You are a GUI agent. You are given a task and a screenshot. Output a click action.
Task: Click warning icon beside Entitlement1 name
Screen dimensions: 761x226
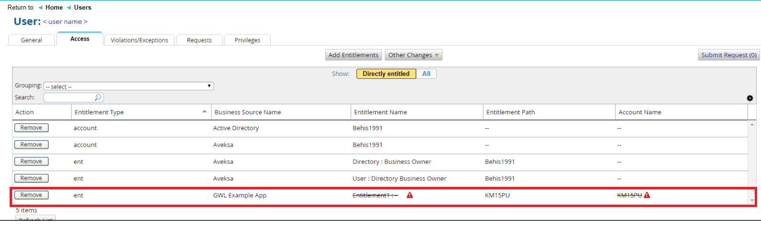coord(410,195)
